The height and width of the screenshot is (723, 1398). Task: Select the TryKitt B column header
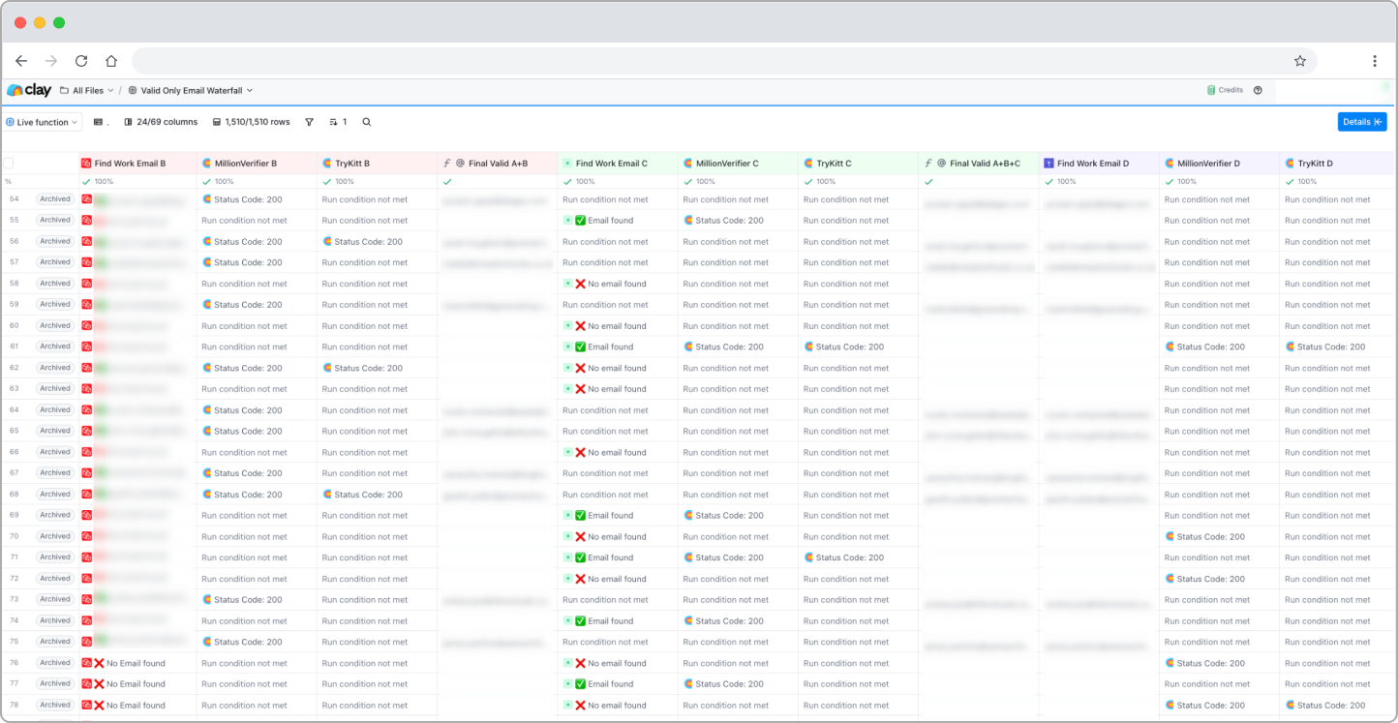coord(377,164)
